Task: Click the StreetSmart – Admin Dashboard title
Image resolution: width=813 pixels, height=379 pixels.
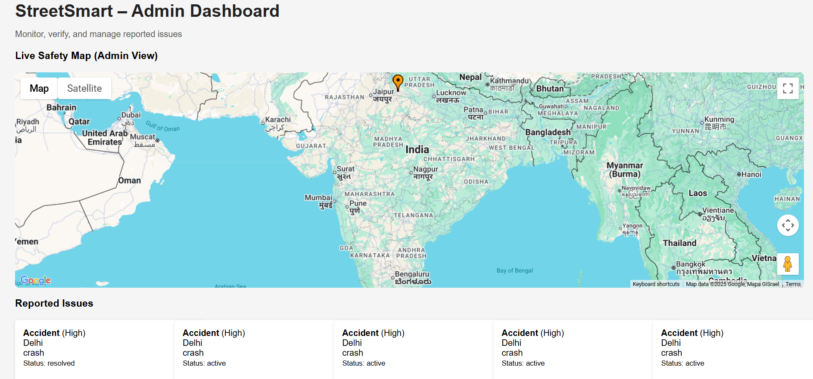Action: pos(147,11)
